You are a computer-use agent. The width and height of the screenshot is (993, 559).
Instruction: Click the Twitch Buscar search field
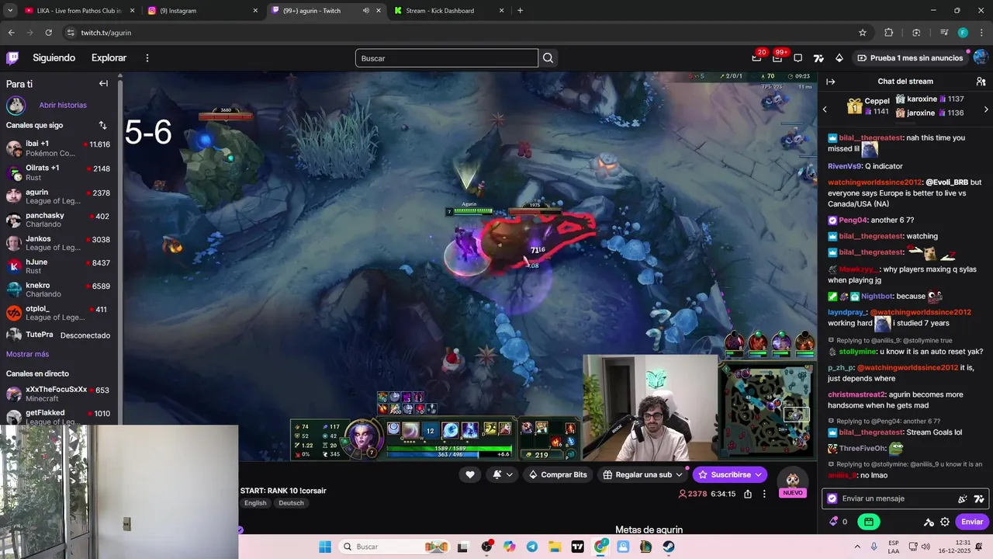(446, 58)
